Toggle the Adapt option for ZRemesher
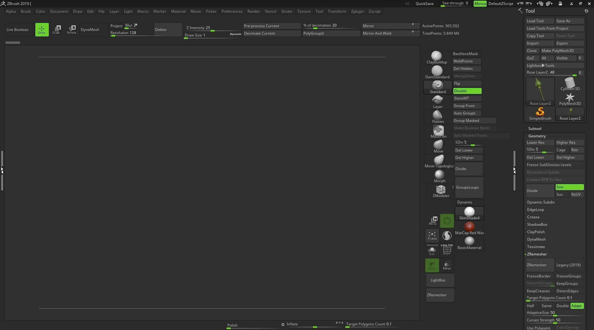The height and width of the screenshot is (330, 594). [577, 306]
